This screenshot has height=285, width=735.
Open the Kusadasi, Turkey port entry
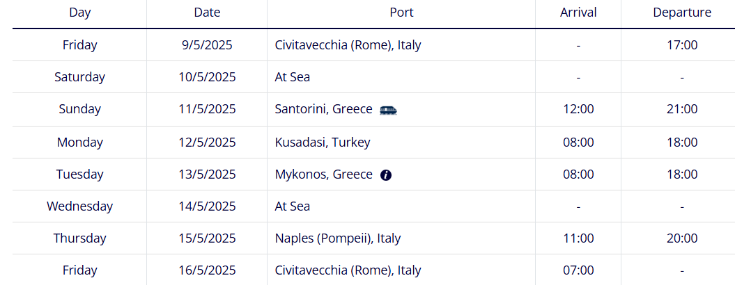tap(323, 142)
